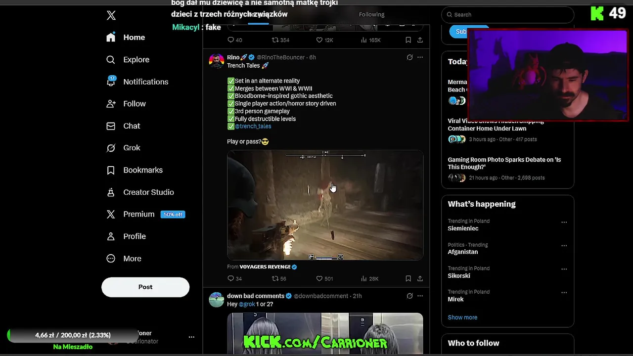Image resolution: width=633 pixels, height=356 pixels.
Task: View Rino's post 28K views analytics
Action: point(369,279)
